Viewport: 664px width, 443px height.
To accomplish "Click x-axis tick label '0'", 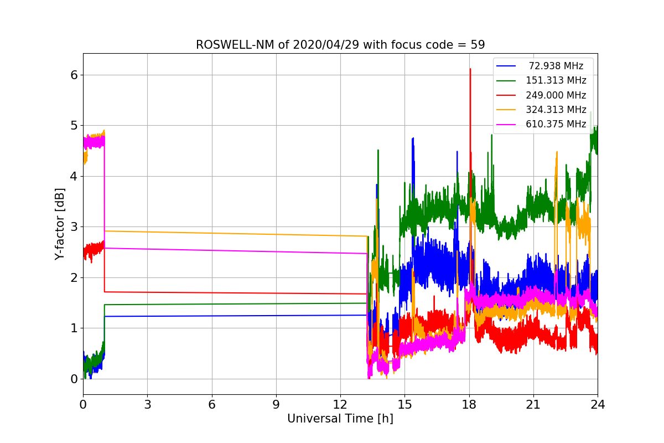I will click(x=83, y=405).
